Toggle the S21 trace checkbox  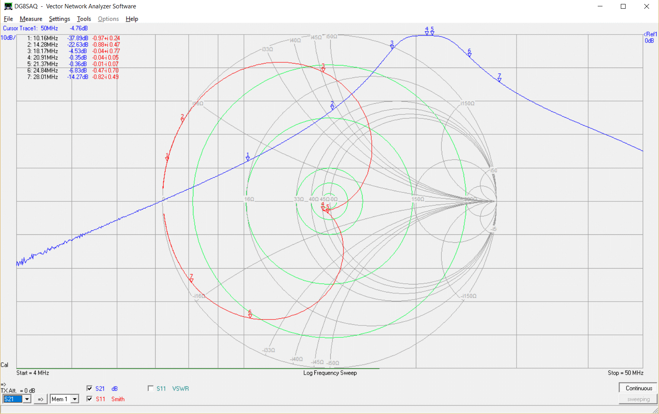pos(90,389)
